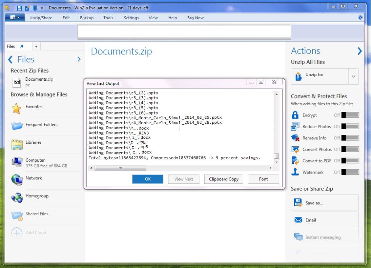Click the output vertical scrollbar down arrow
This screenshot has width=371, height=268.
(276, 162)
